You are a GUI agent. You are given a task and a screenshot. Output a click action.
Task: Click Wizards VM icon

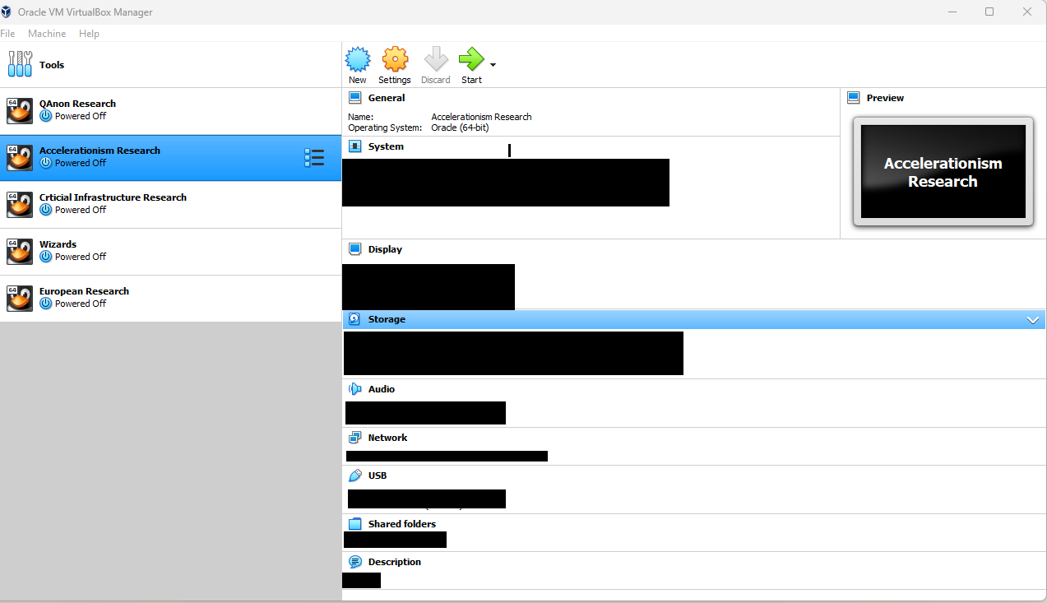tap(20, 252)
